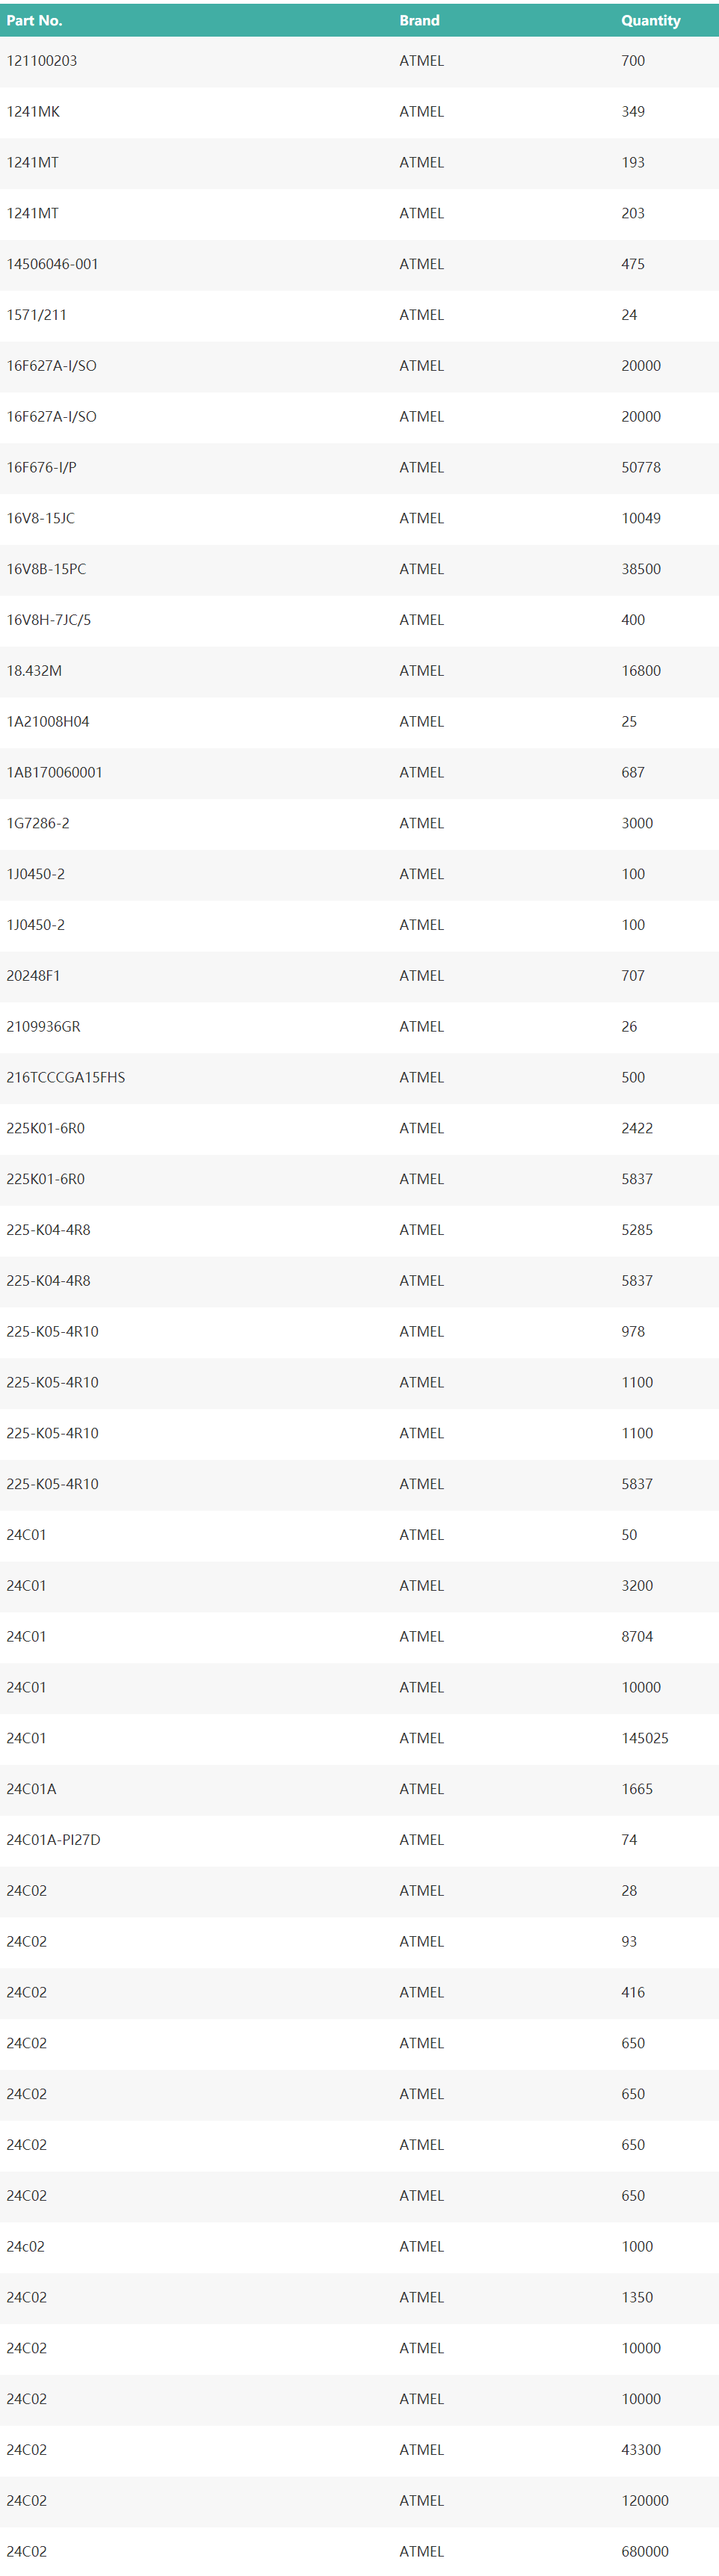Click the Part No. column header
Image resolution: width=719 pixels, height=2576 pixels.
tap(34, 20)
